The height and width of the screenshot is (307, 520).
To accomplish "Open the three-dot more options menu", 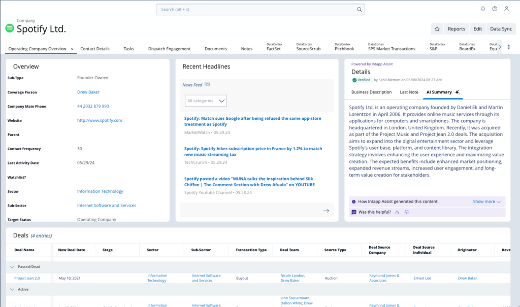I will (x=509, y=47).
